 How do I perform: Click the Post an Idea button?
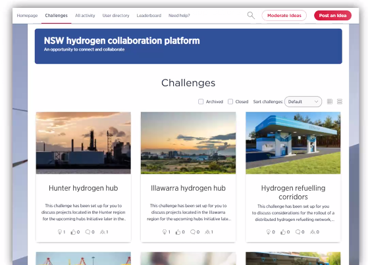332,16
